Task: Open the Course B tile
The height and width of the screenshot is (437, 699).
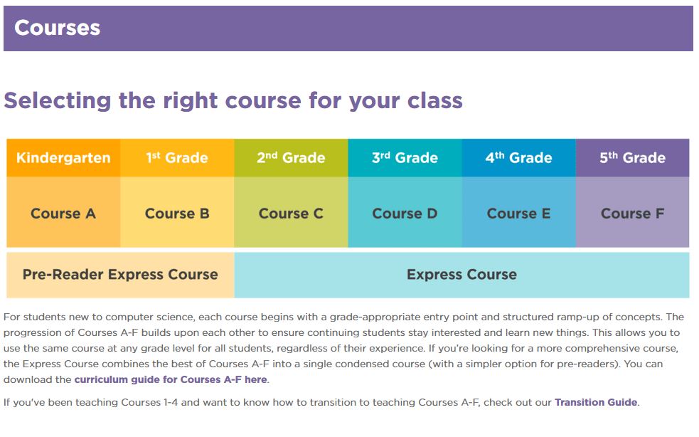Action: tap(177, 214)
